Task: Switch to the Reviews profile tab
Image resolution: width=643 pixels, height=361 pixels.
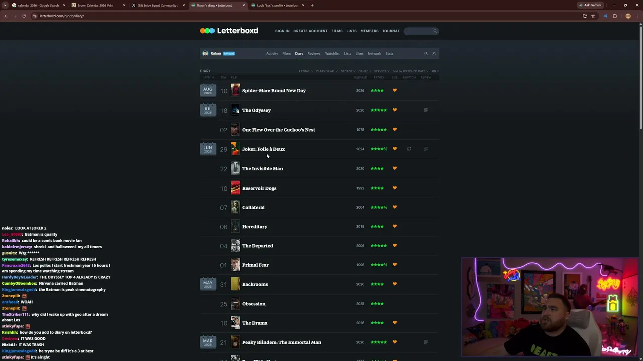Action: pyautogui.click(x=314, y=53)
